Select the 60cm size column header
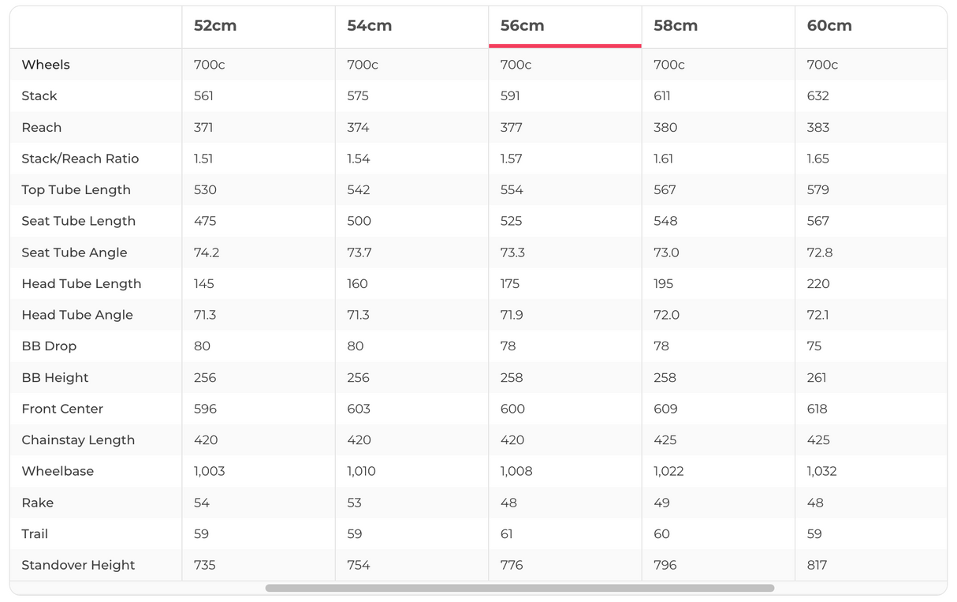The width and height of the screenshot is (957, 602). click(x=829, y=25)
